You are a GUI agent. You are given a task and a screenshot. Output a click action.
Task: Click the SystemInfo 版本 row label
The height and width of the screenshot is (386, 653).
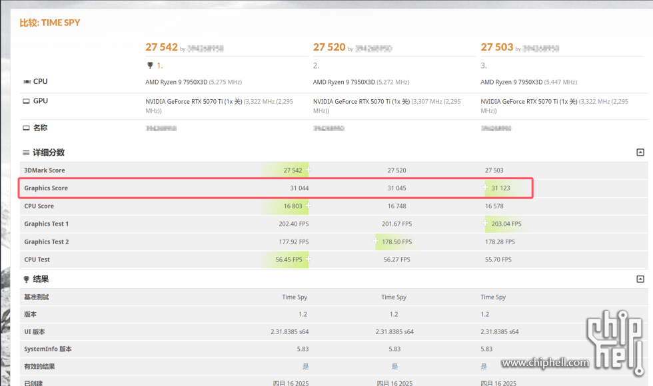48,349
